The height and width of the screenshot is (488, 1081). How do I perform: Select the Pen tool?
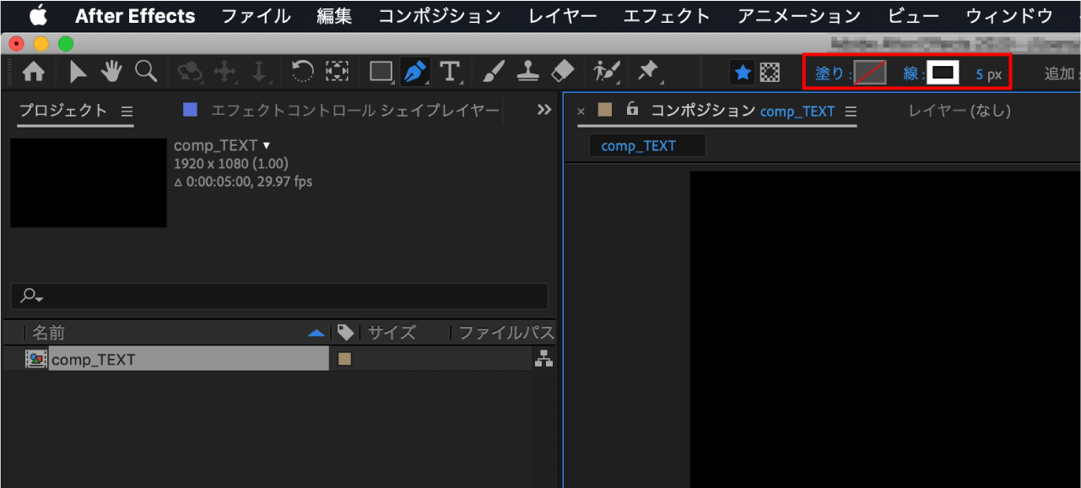pos(415,73)
